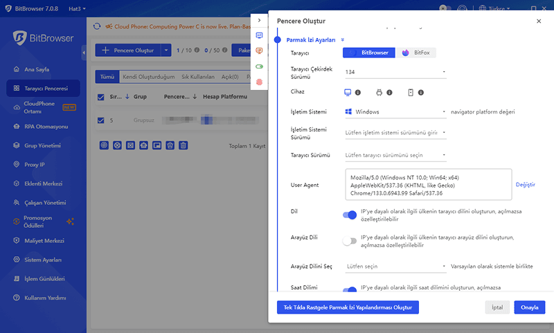Click into the User Agent text box

[x=427, y=185]
